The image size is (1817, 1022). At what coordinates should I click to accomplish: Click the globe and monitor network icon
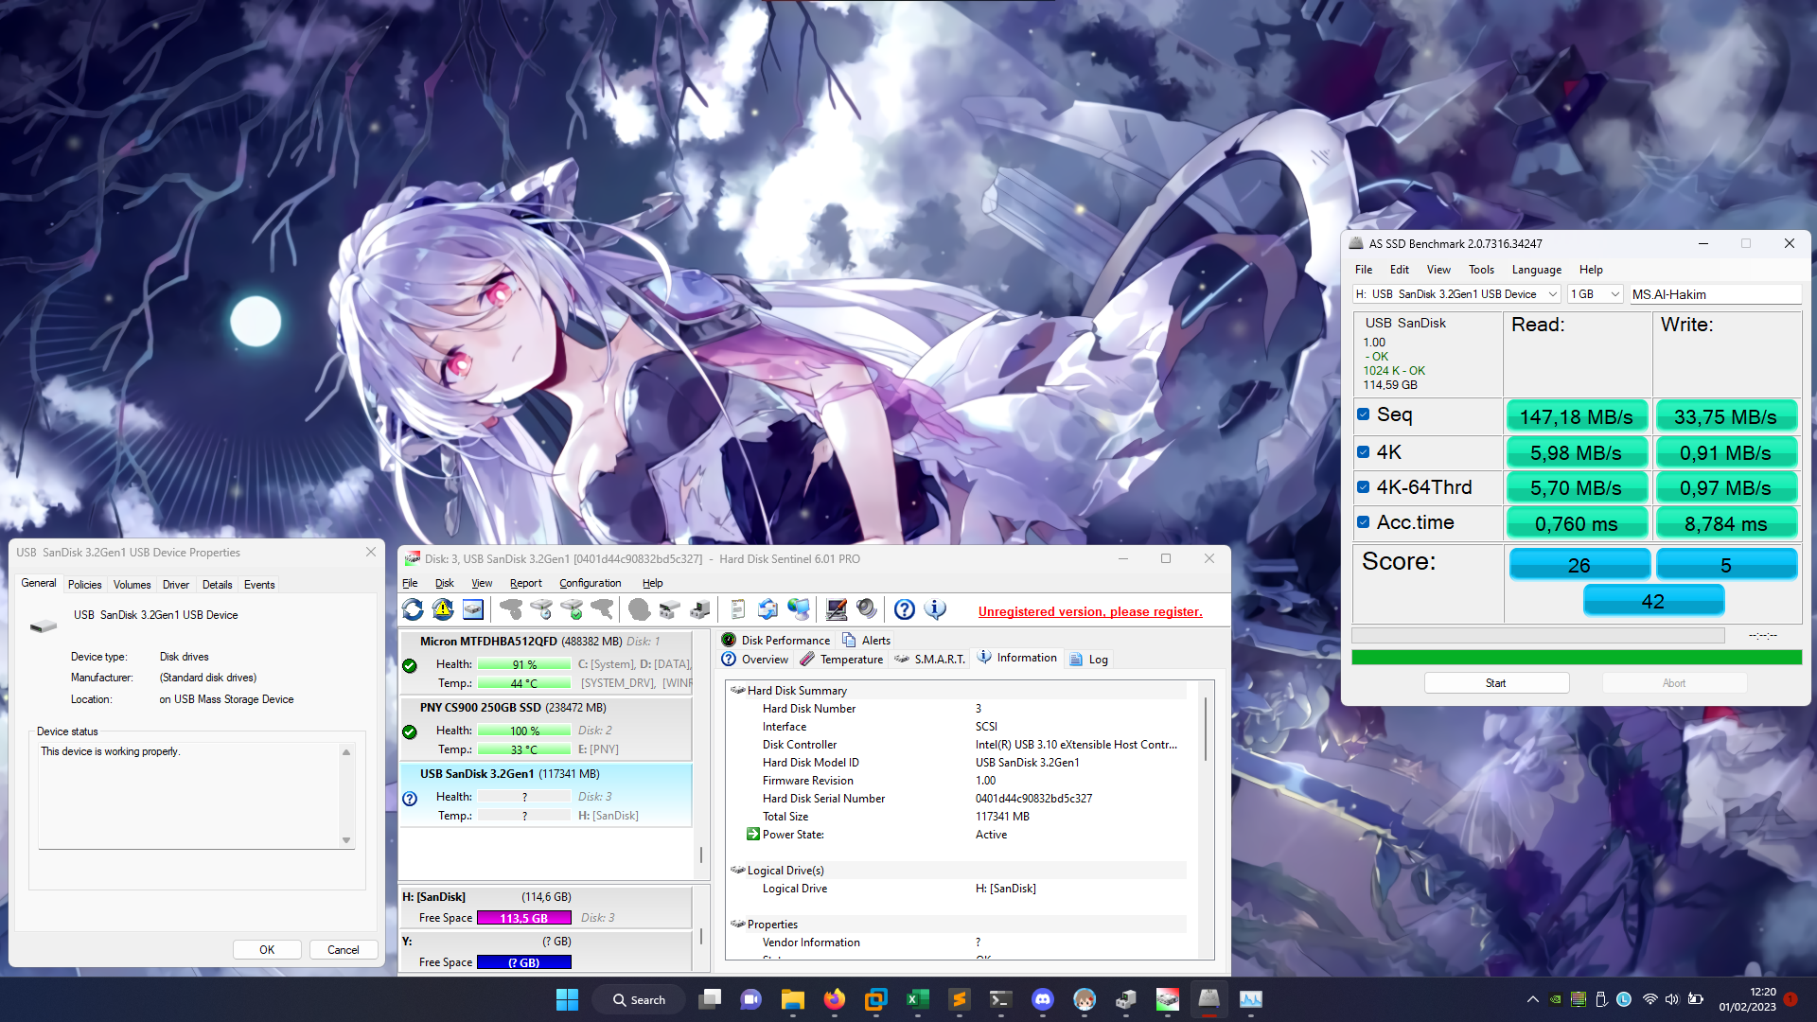[799, 610]
